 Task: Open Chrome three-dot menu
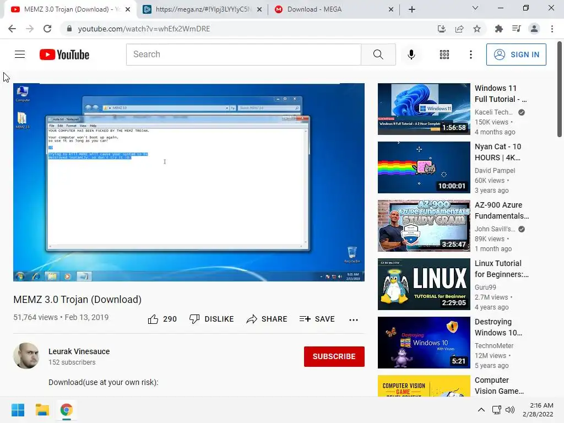[x=552, y=29]
